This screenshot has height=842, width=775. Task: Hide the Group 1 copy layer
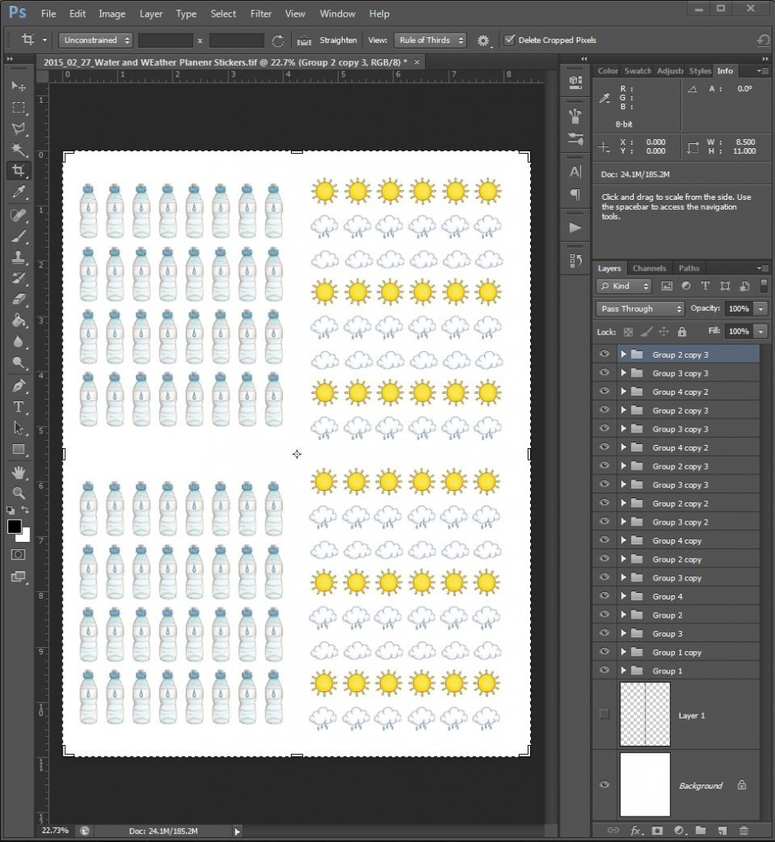[x=604, y=651]
